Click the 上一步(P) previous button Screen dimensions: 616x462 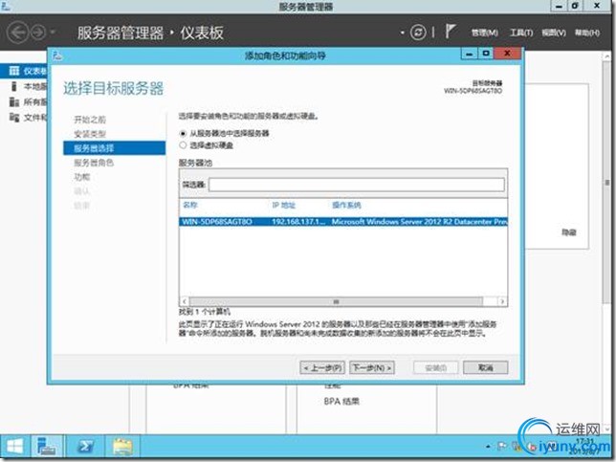click(x=322, y=367)
